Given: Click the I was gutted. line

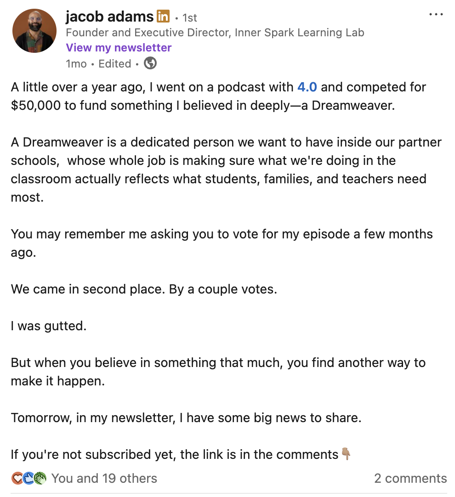Looking at the screenshot, I should 49,326.
